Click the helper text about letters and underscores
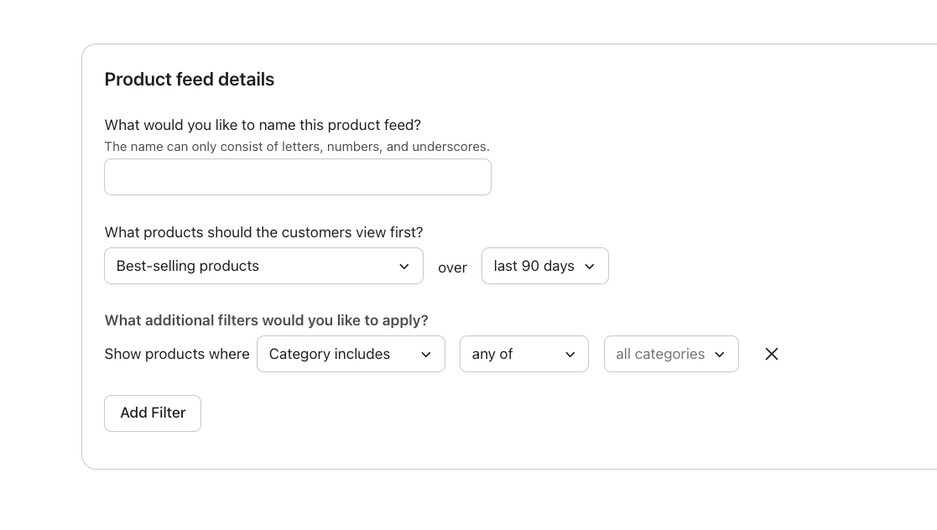The image size is (937, 530). pos(297,147)
